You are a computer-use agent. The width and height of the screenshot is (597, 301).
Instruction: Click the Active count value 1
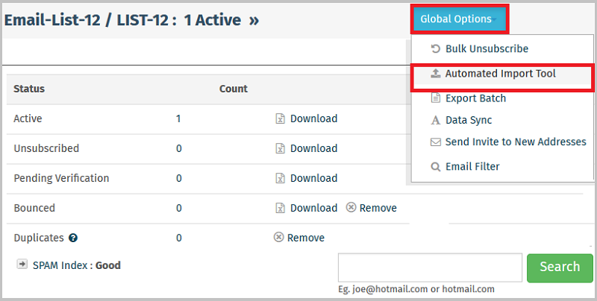(178, 119)
